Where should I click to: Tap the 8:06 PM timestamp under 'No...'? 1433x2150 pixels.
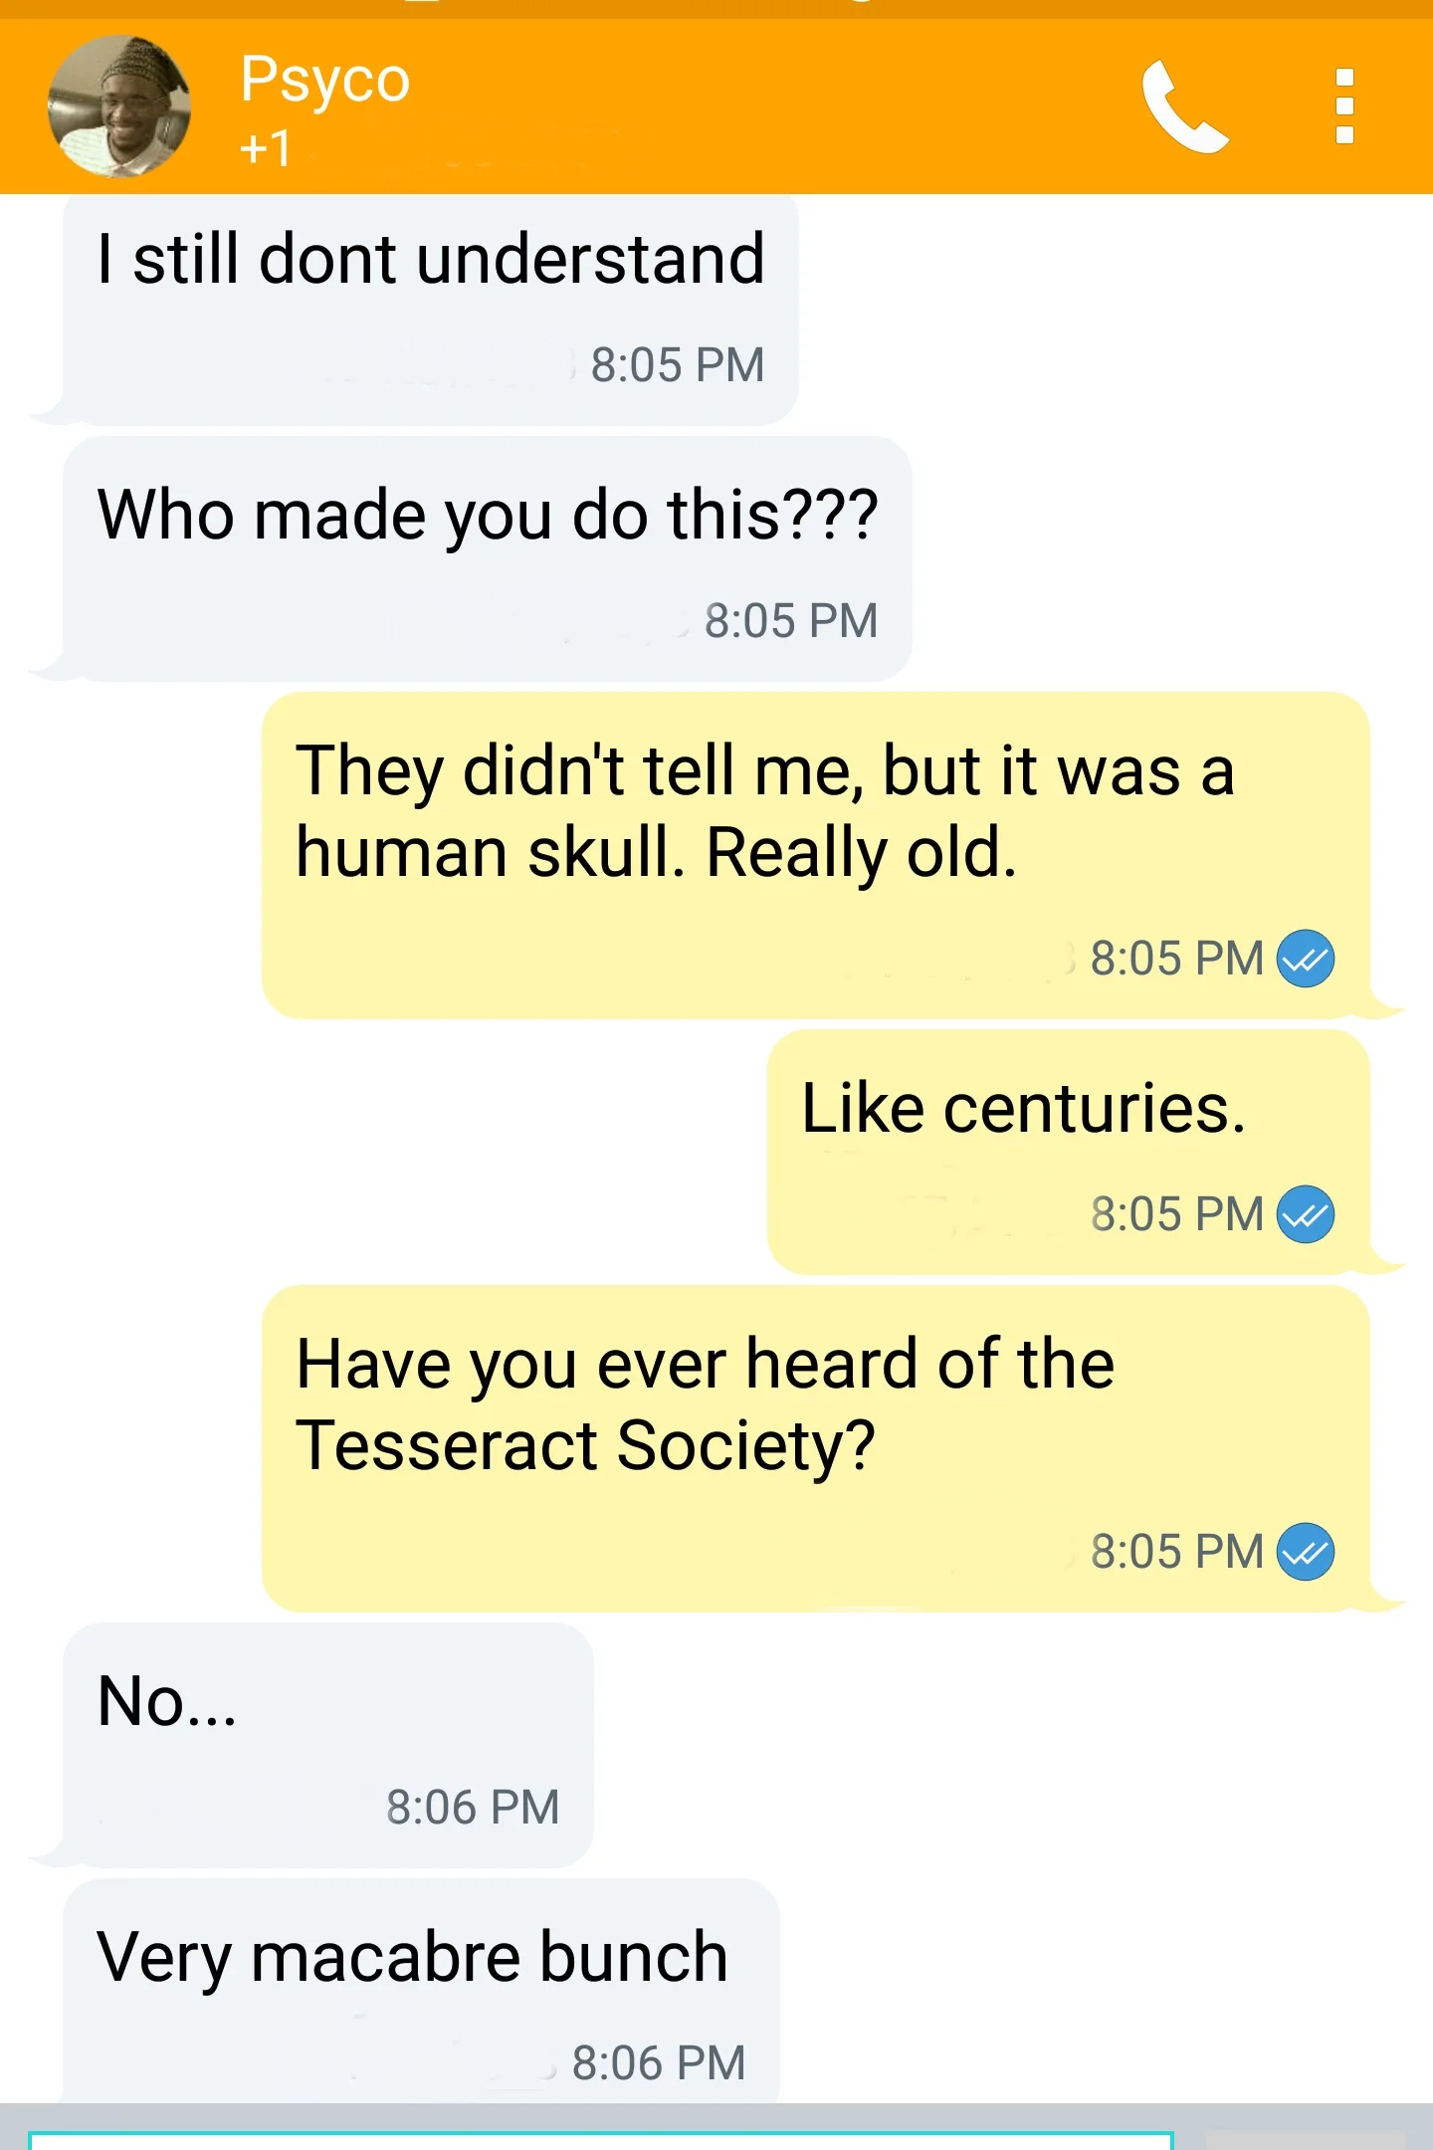[x=473, y=1808]
